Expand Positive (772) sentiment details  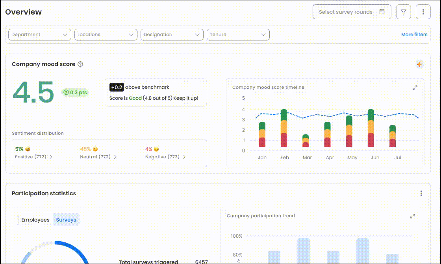(34, 157)
